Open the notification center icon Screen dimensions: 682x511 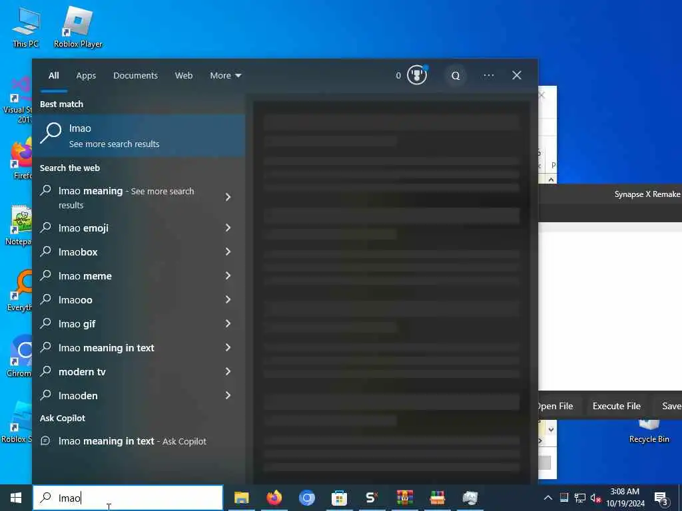[x=661, y=498]
